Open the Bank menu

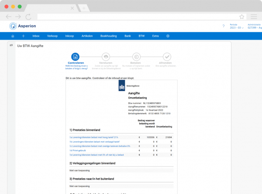[128, 36]
